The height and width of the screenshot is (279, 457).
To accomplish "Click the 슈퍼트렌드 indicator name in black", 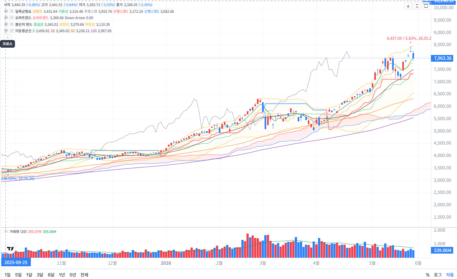I will [x=23, y=18].
